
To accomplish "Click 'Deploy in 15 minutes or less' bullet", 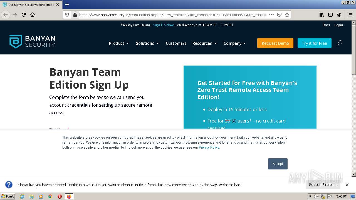I will click(237, 109).
